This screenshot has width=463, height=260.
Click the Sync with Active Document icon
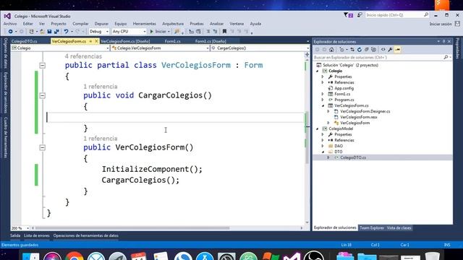[352, 50]
